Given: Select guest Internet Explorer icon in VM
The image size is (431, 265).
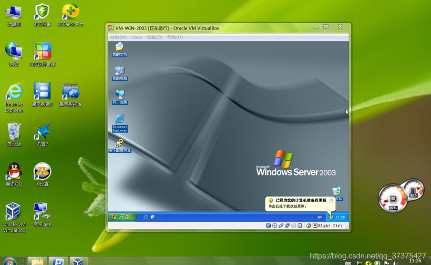Looking at the screenshot, I should pyautogui.click(x=120, y=123).
